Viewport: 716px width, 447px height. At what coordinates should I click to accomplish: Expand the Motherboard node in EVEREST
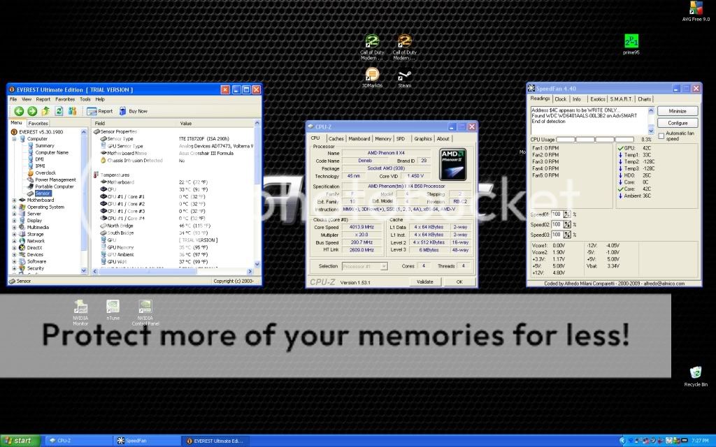click(x=14, y=200)
